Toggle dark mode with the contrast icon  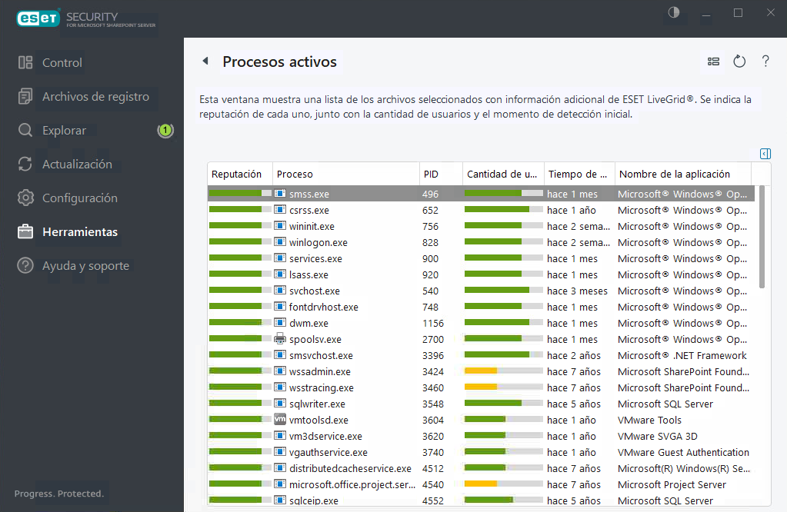coord(674,12)
